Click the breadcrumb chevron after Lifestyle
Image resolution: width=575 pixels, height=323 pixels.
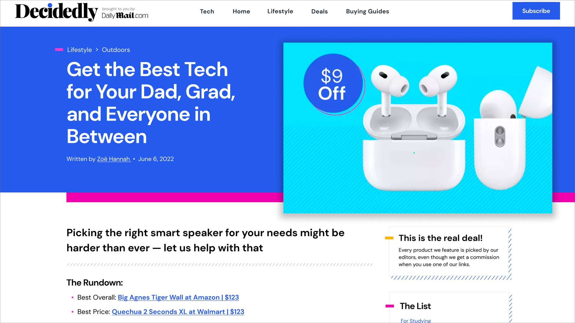click(97, 50)
